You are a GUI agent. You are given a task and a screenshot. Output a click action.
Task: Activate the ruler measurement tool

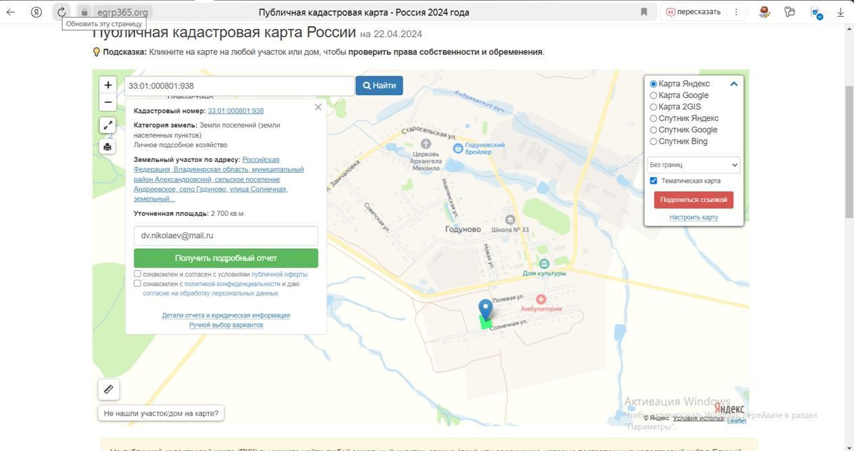(x=108, y=390)
